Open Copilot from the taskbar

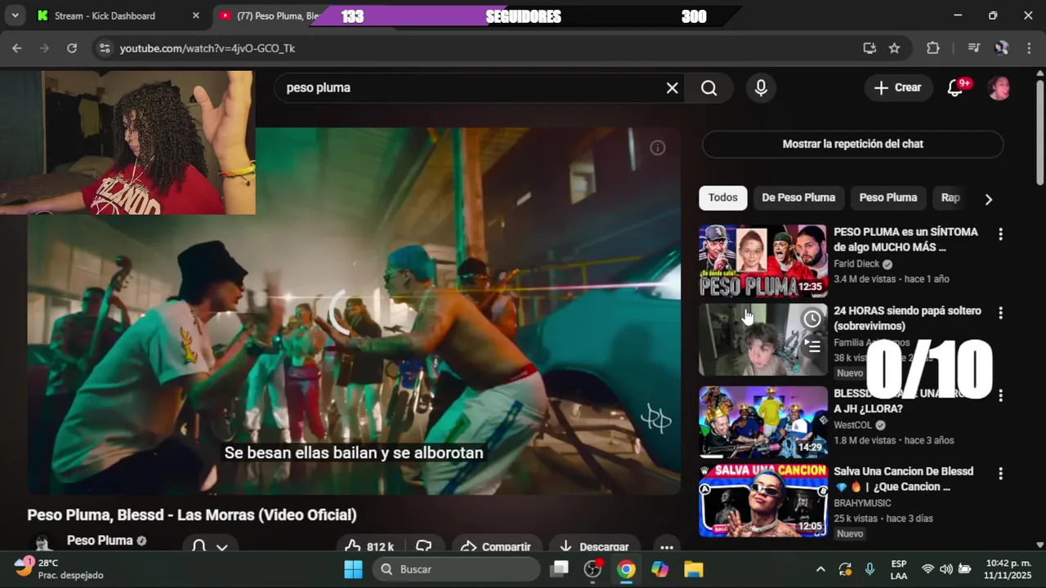[659, 569]
